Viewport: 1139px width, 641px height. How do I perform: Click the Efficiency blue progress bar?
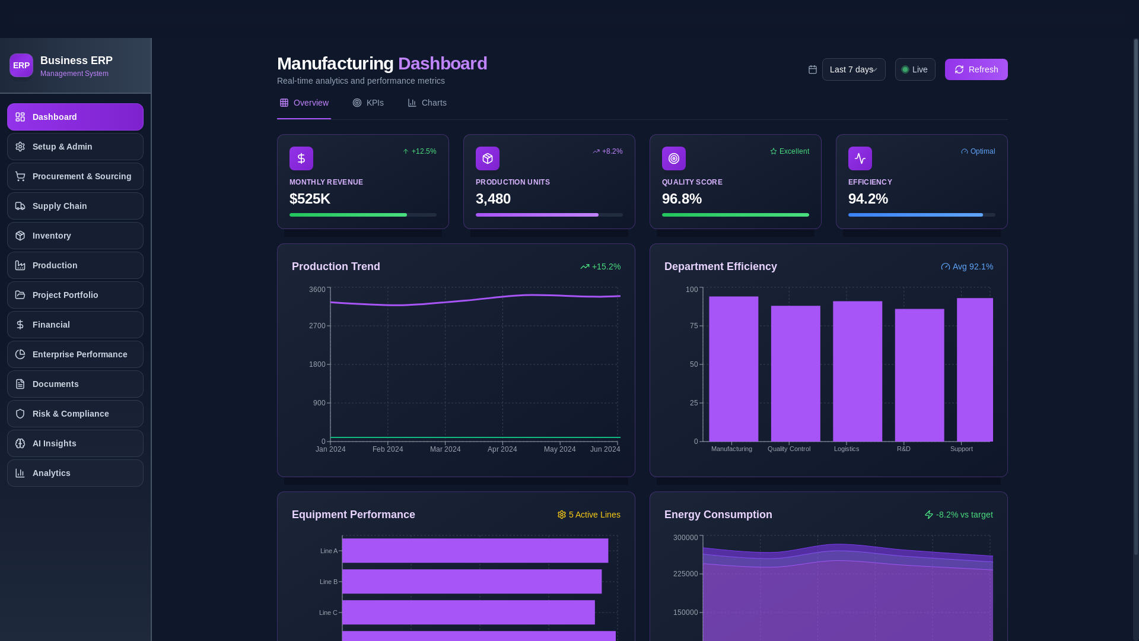point(915,215)
